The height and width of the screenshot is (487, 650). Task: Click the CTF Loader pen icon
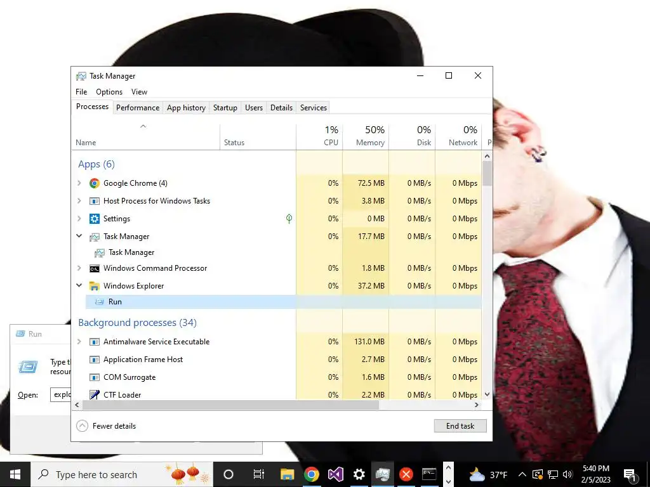pos(95,394)
